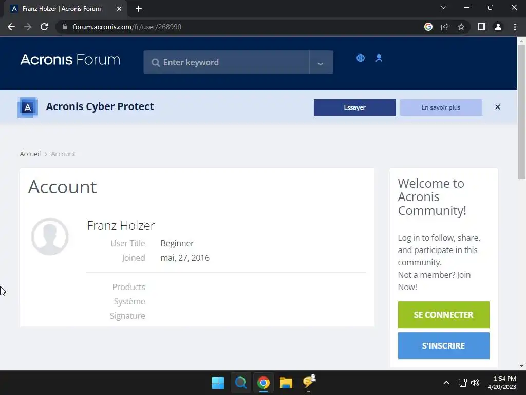This screenshot has width=526, height=395.
Task: Open the Chrome three-dot menu
Action: coord(515,27)
